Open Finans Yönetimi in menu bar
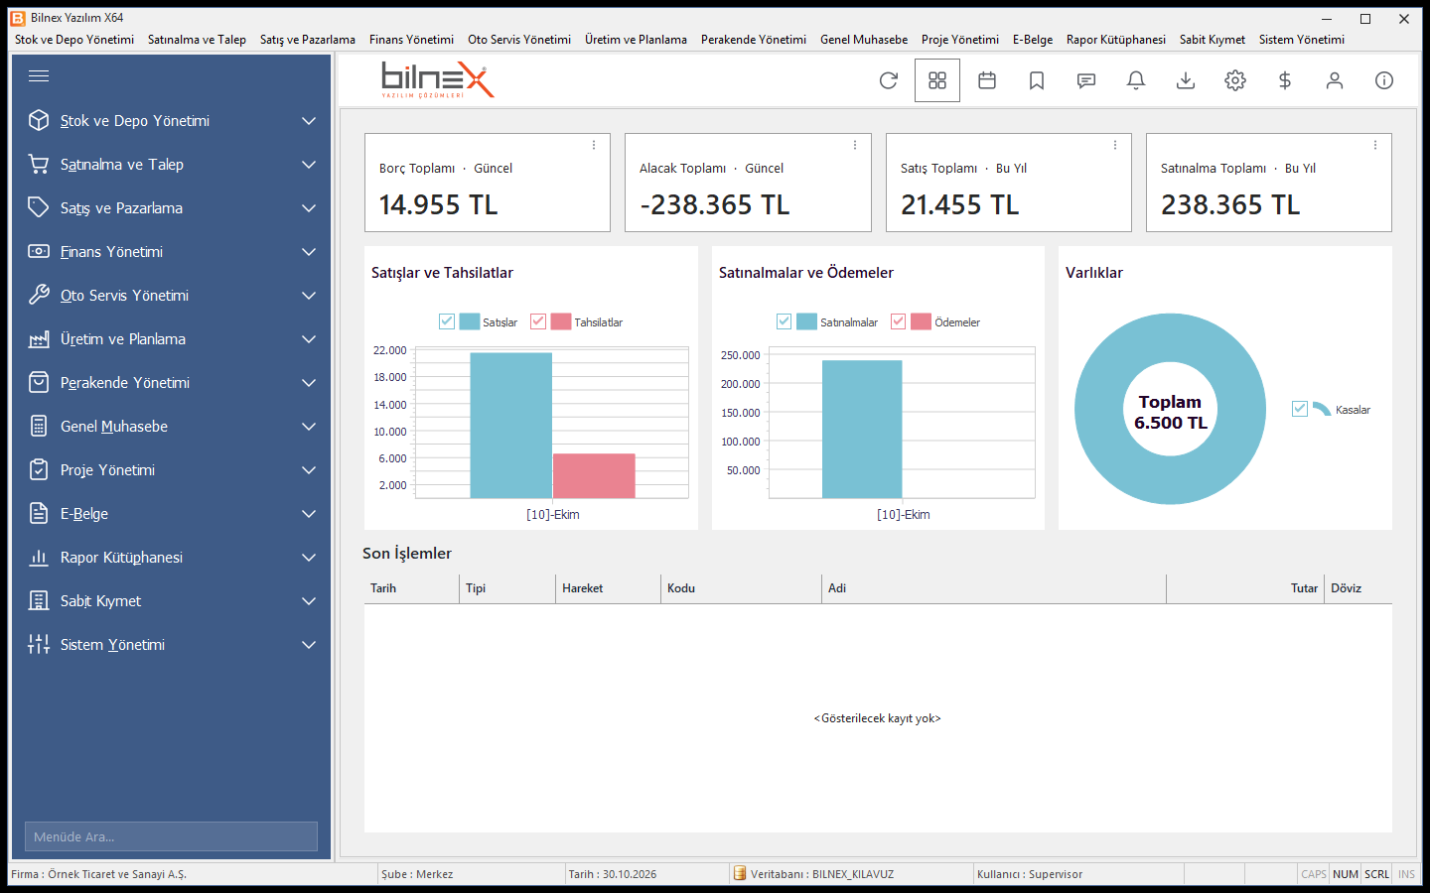The image size is (1430, 893). click(411, 40)
